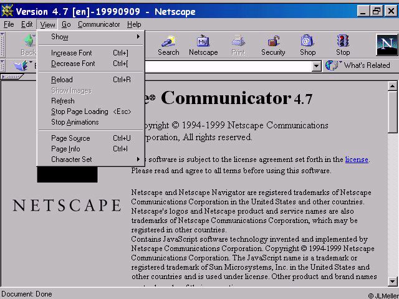Click the What's Related label

(x=367, y=65)
